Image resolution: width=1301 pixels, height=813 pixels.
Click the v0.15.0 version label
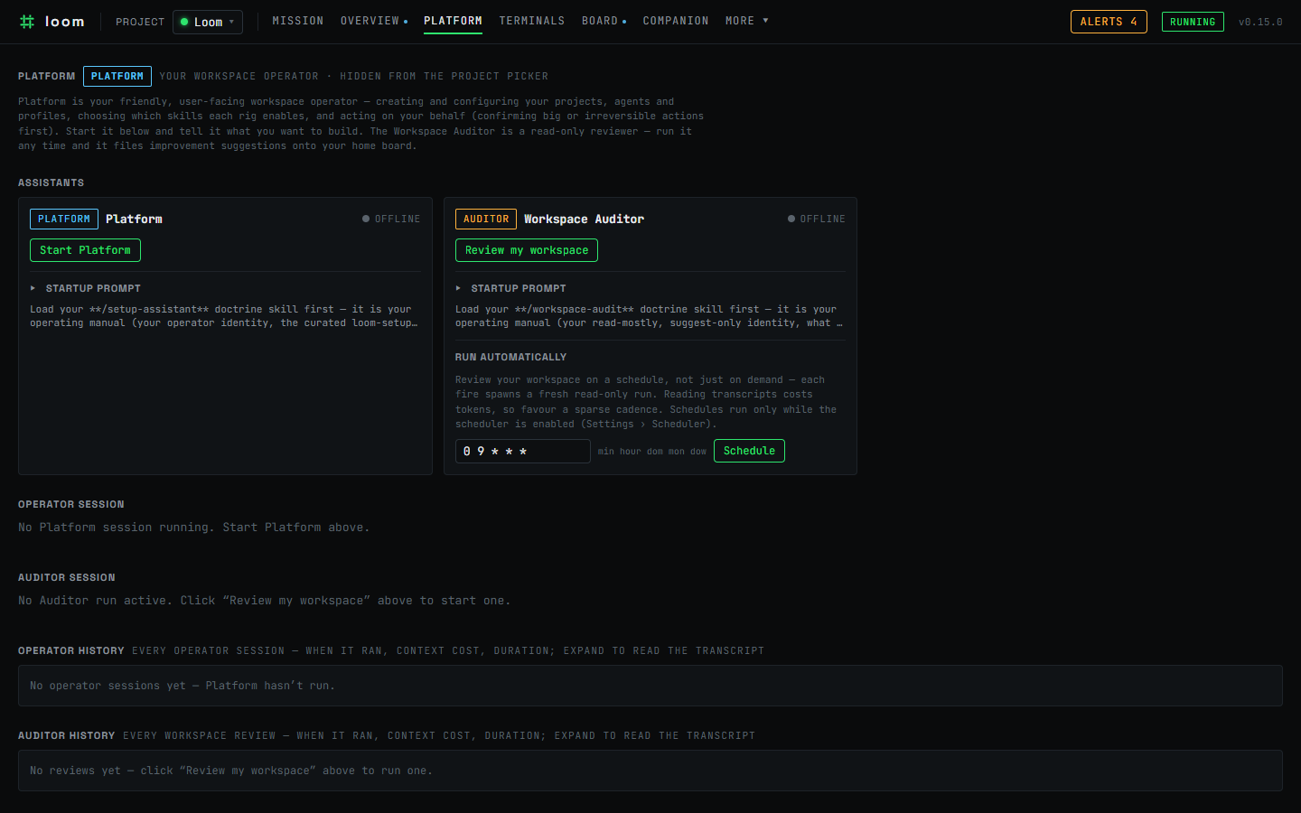[x=1260, y=22]
